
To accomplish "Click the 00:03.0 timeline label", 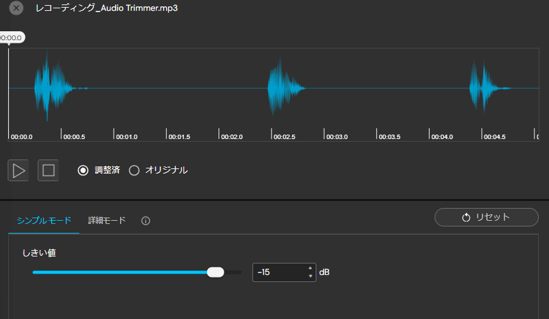I will (337, 137).
